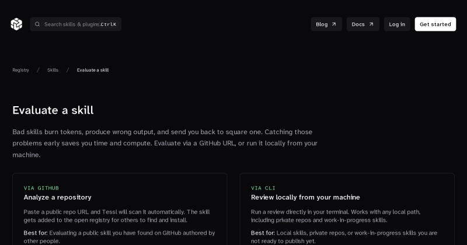Click the VIA CLI label
467x245 pixels.
pyautogui.click(x=263, y=188)
